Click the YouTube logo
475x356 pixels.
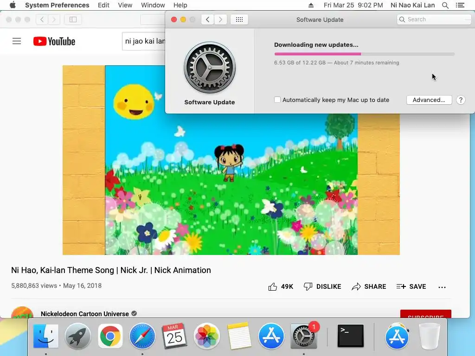[x=54, y=41]
